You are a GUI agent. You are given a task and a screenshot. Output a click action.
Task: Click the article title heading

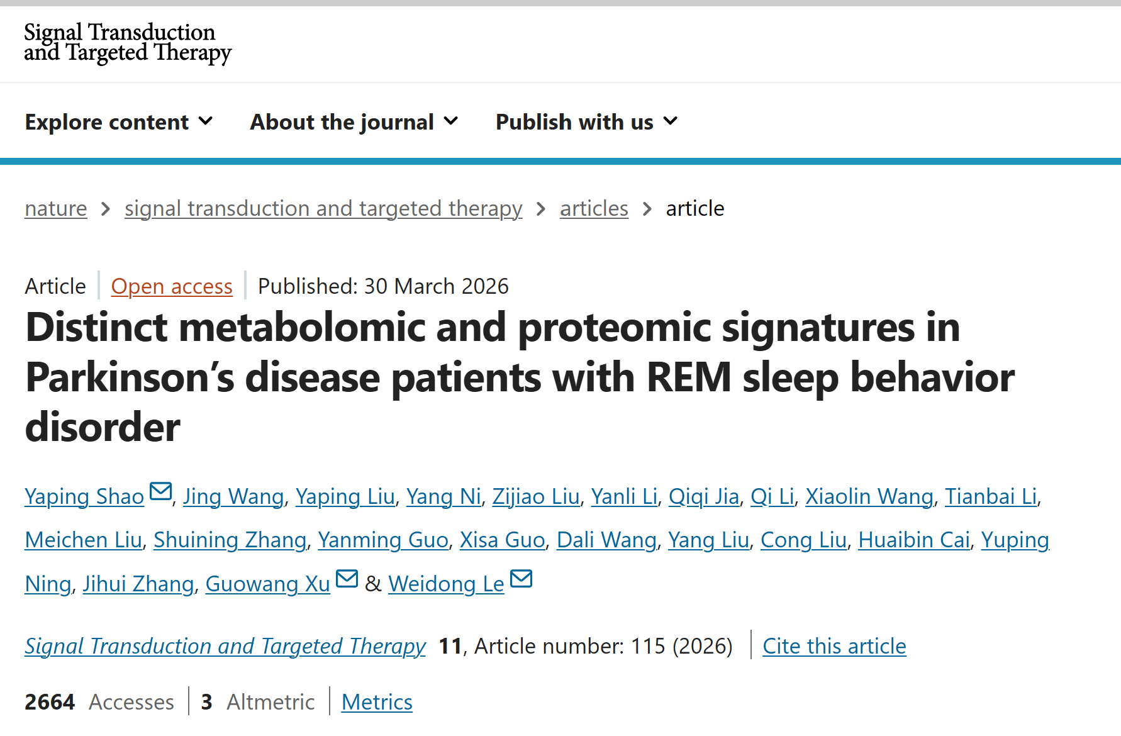click(520, 377)
